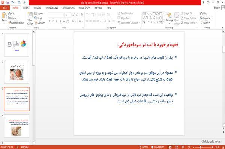This screenshot has height=149, width=225.
Task: Toggle Underline formatting
Action: [x=57, y=21]
